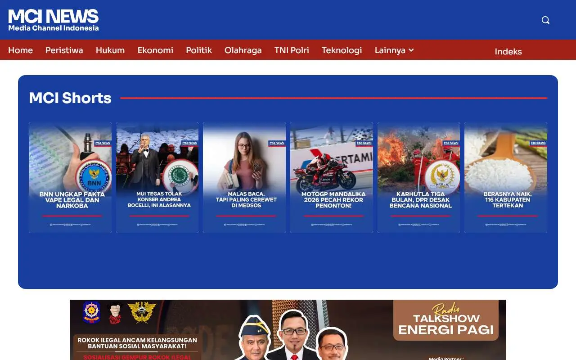
Task: Open the MCI News logo homepage
Action: [x=54, y=20]
